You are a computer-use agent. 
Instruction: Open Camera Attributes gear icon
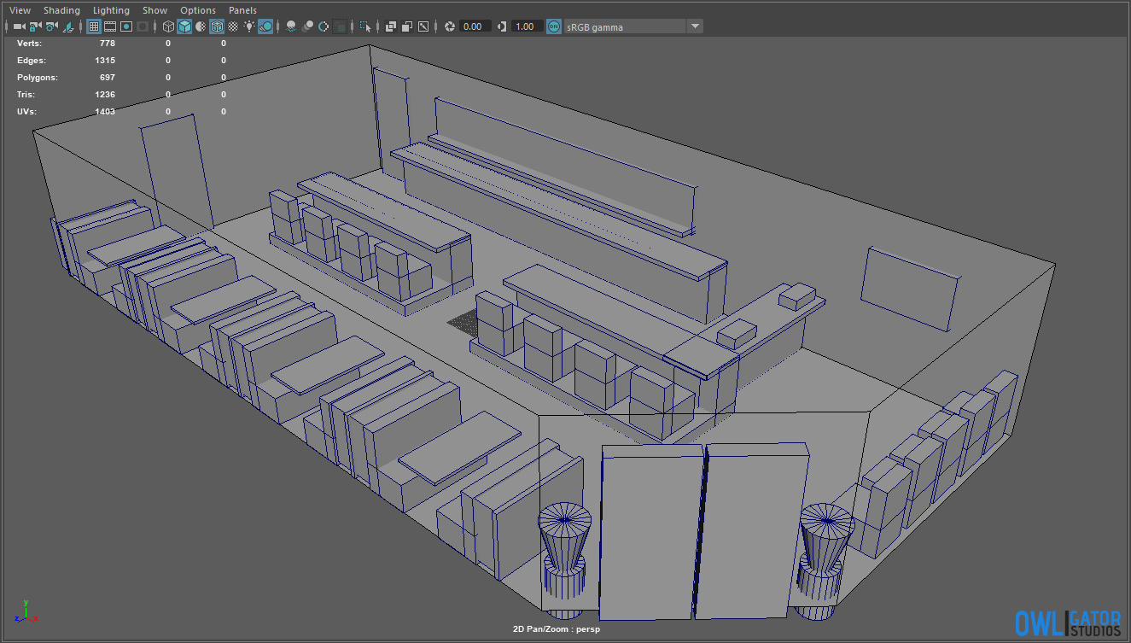point(50,26)
